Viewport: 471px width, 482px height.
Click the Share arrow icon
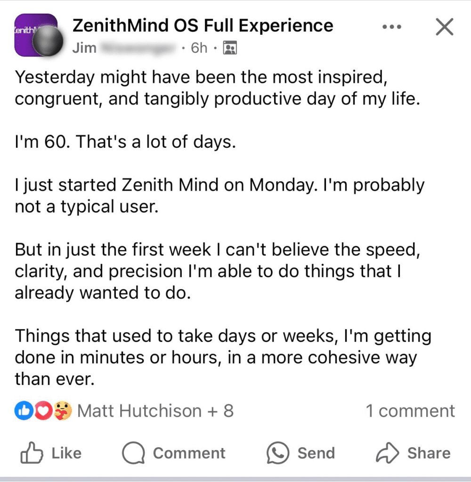point(387,453)
